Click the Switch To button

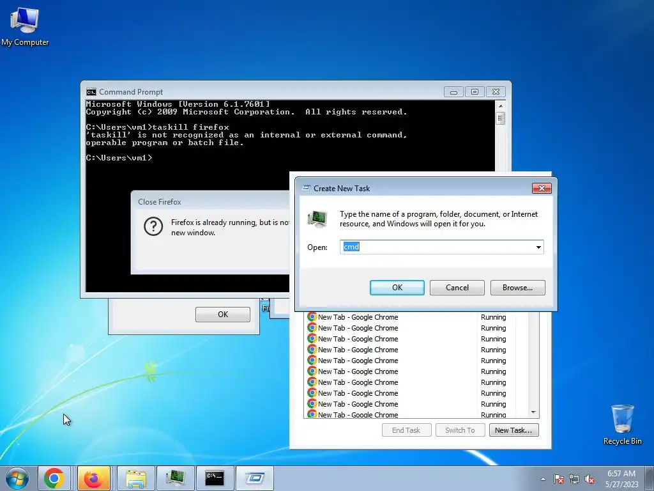pos(460,430)
